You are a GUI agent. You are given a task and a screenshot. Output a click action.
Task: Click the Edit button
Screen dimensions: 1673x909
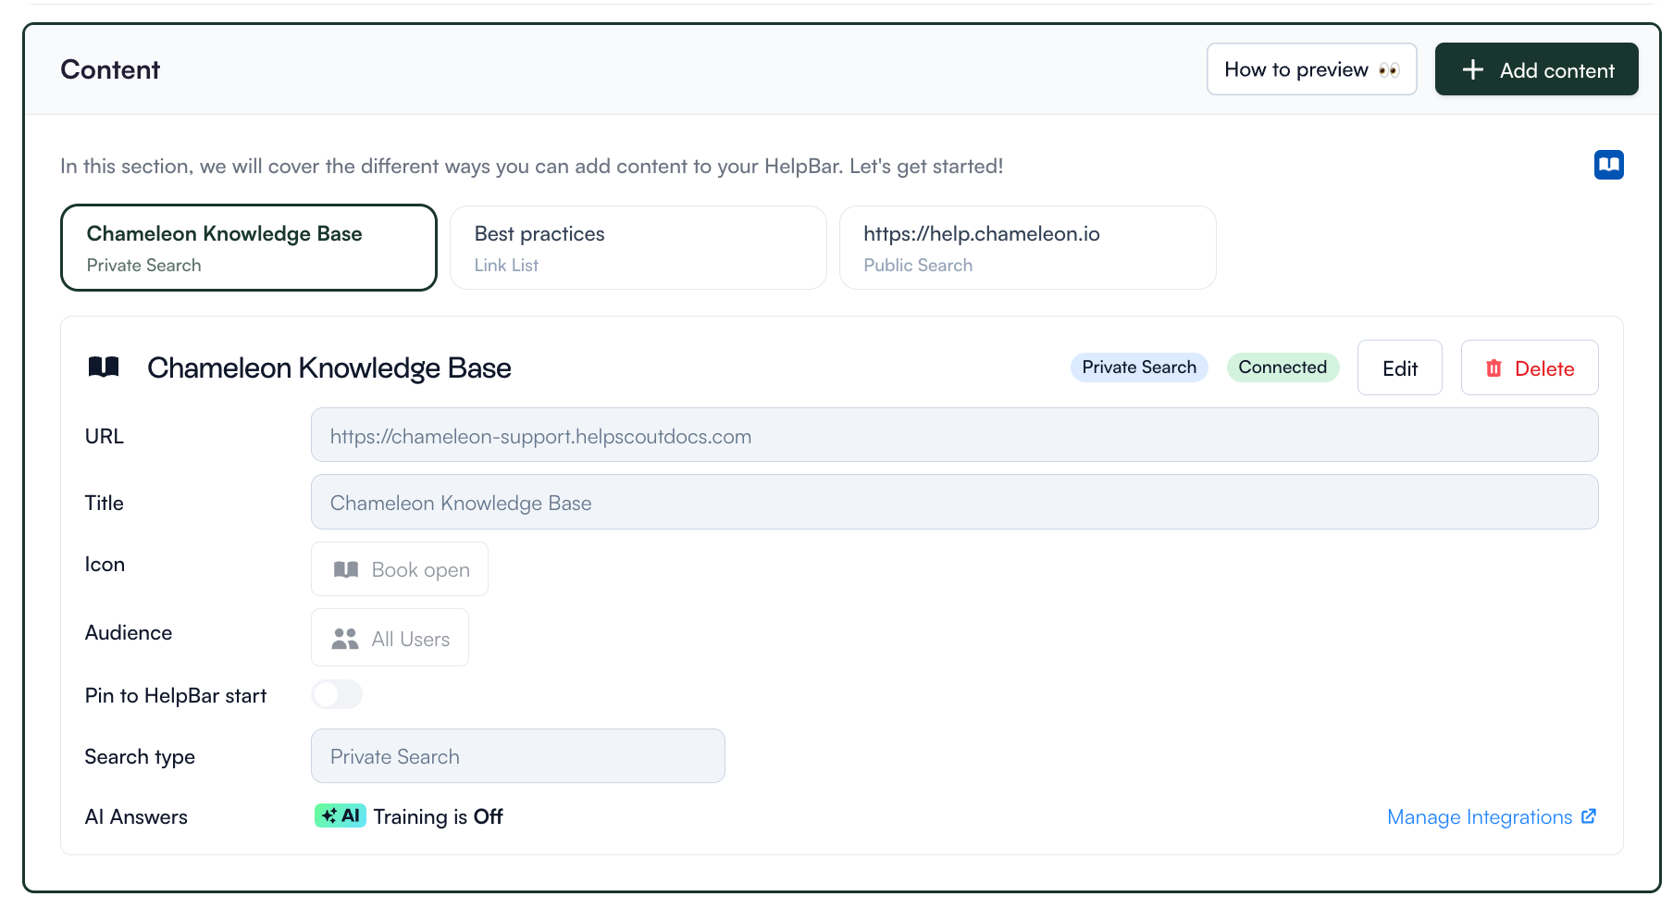pos(1399,367)
